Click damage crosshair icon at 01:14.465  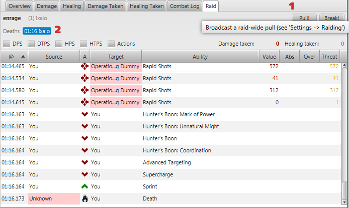click(x=84, y=66)
